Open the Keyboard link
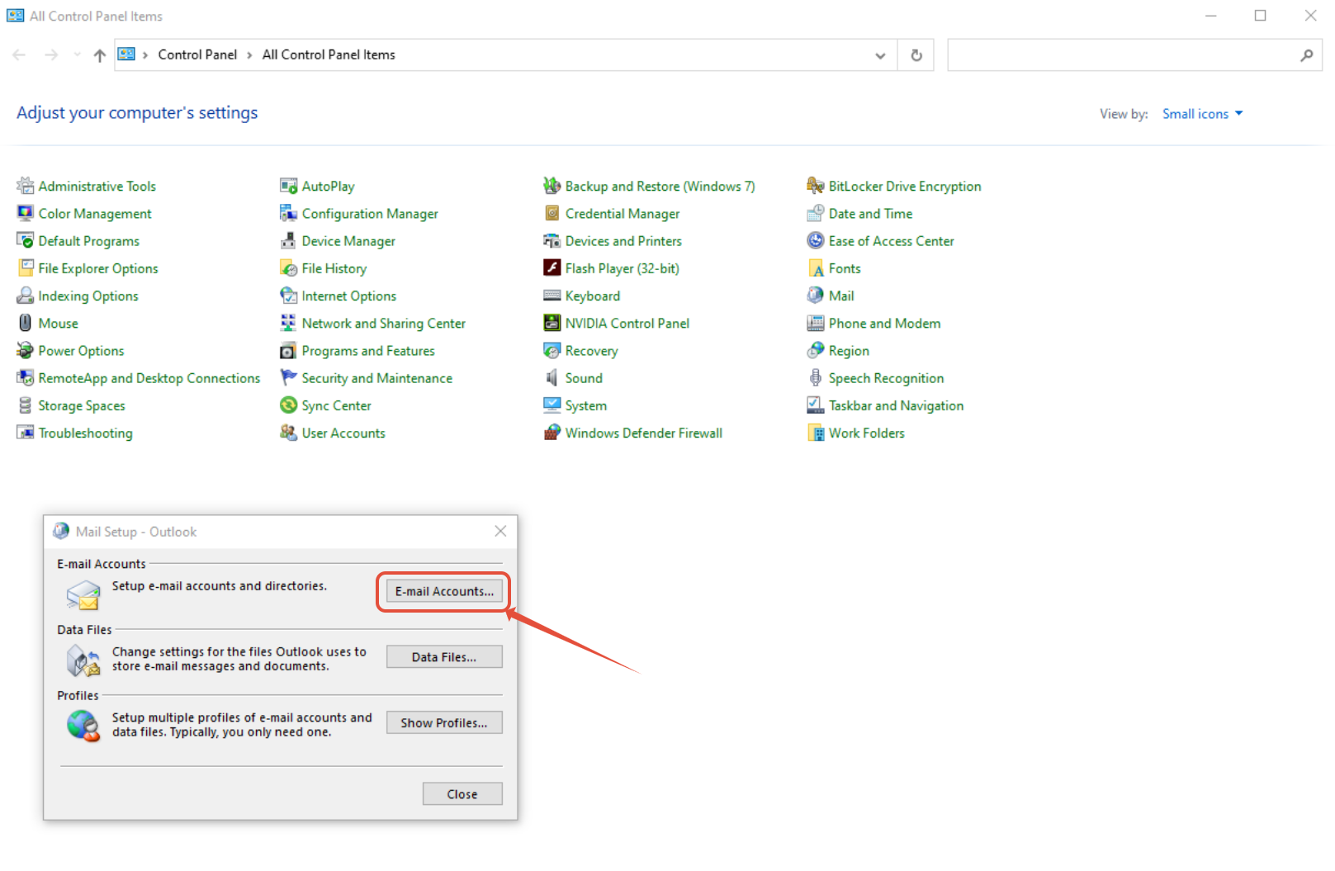The width and height of the screenshot is (1335, 871). [593, 296]
